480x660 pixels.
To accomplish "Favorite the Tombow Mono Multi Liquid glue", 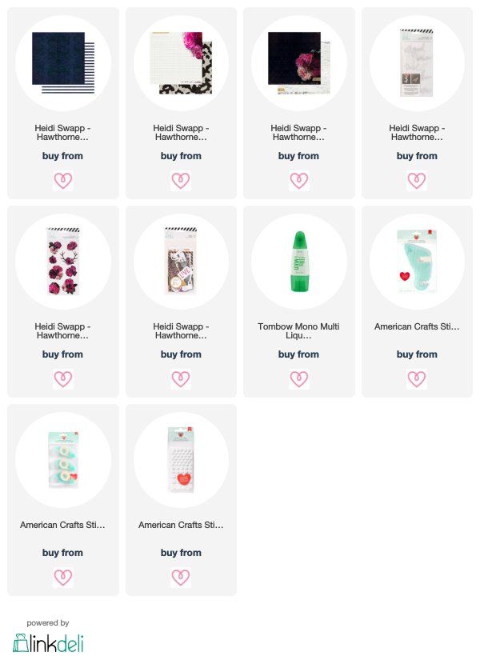I will coord(299,379).
